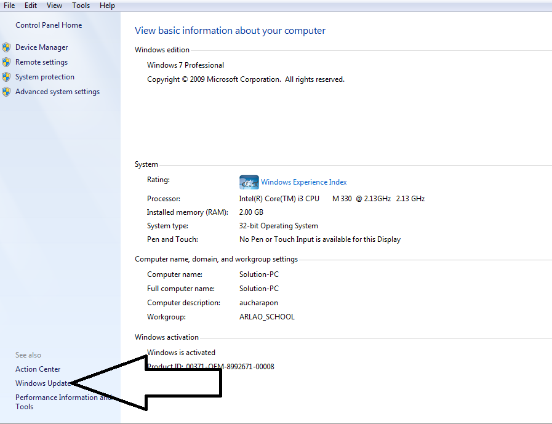
Task: Click processor value 'Intel(R) Core(TM) i3 CPU'
Action: (279, 199)
